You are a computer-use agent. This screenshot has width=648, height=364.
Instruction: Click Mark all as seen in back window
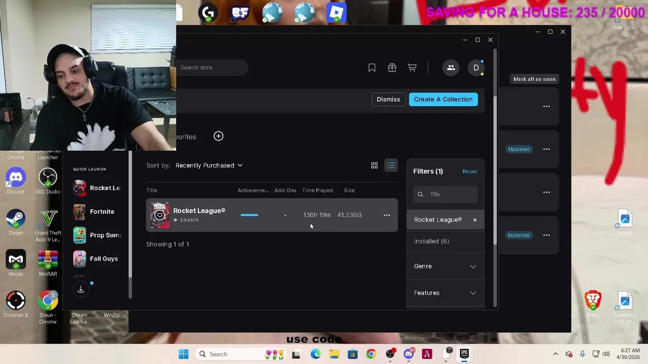[534, 79]
